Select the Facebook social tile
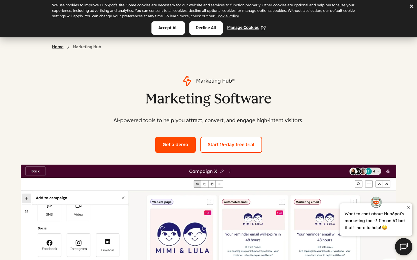The height and width of the screenshot is (260, 417). [x=50, y=245]
